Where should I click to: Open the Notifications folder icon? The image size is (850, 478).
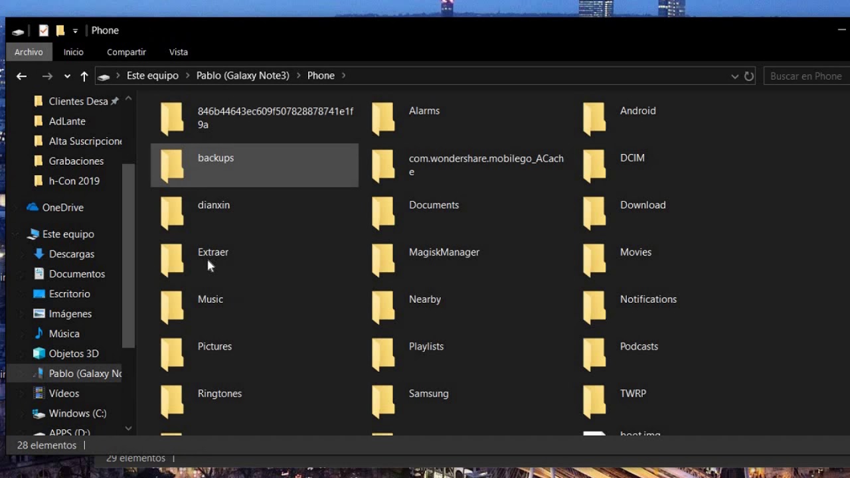pyautogui.click(x=594, y=307)
